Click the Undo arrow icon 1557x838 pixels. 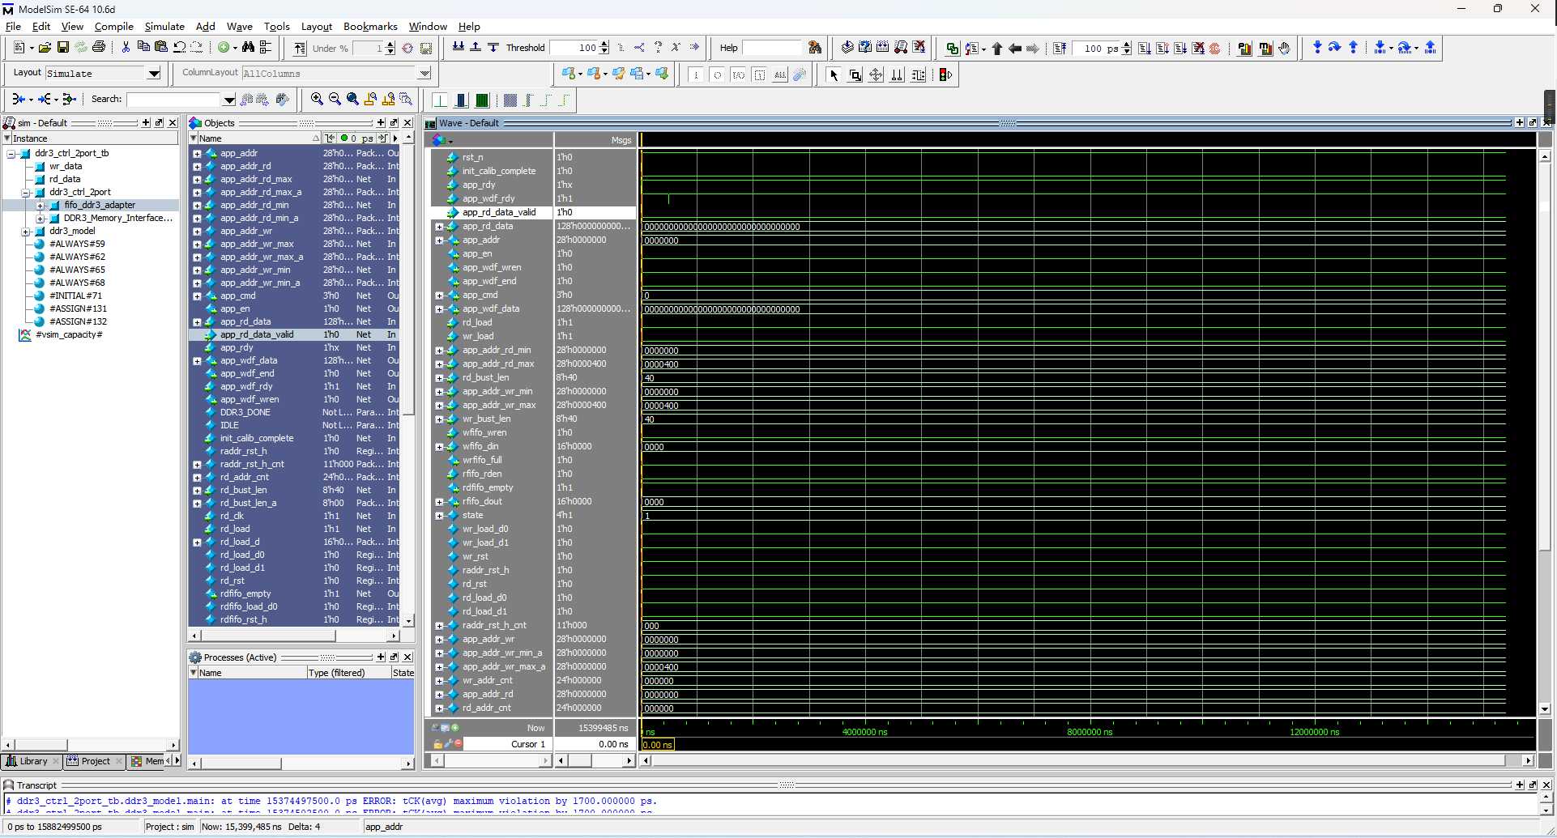[x=179, y=48]
